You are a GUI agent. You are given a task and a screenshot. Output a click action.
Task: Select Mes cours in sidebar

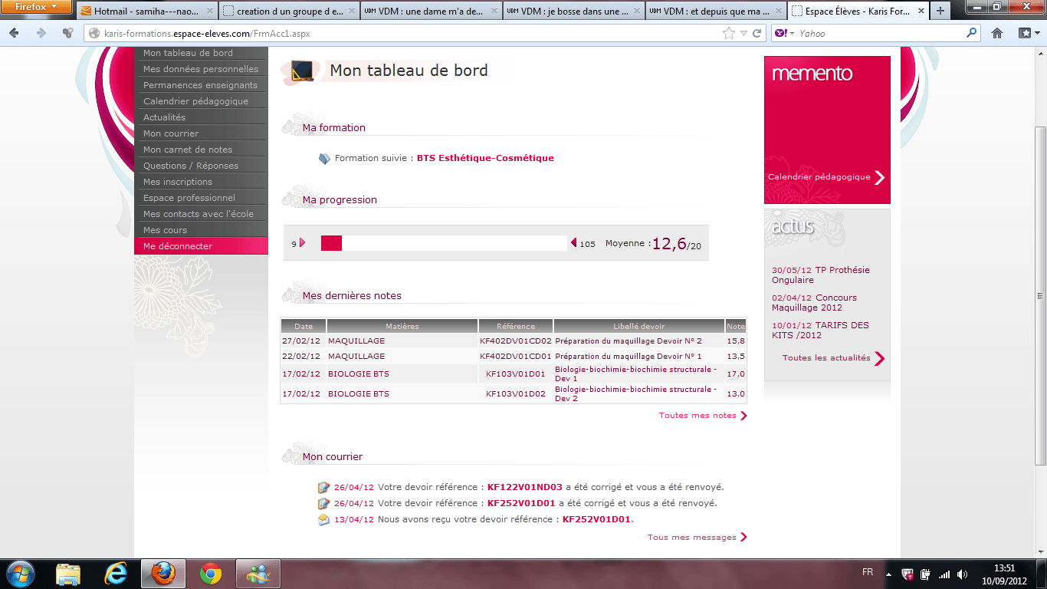pyautogui.click(x=165, y=230)
